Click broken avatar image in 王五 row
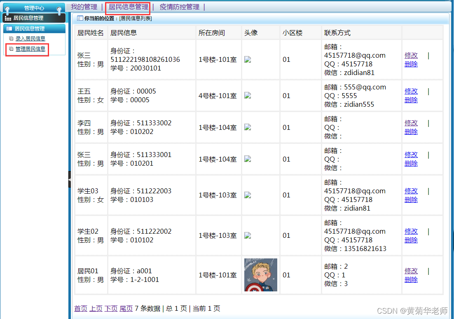 click(248, 96)
